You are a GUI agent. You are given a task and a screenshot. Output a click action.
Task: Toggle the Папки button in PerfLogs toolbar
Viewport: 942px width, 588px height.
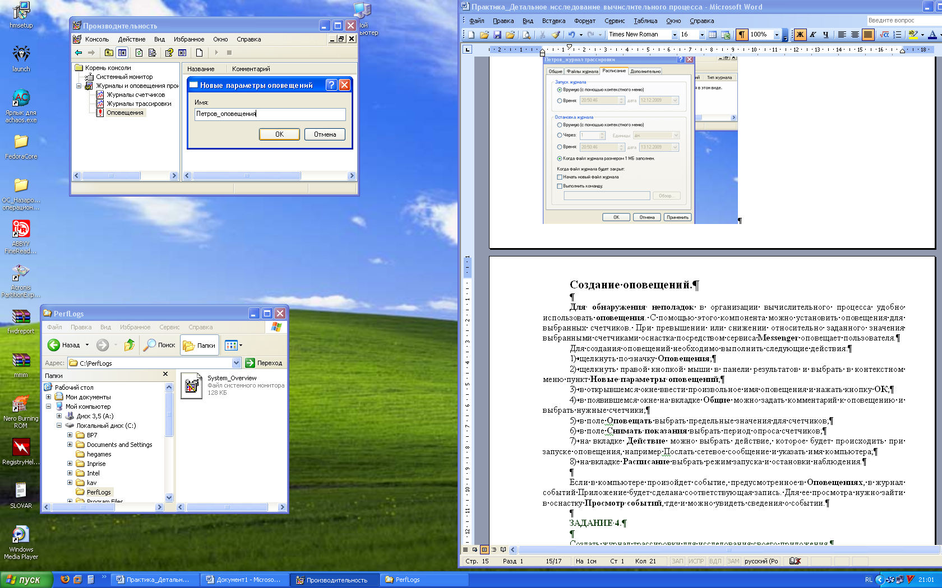[199, 346]
